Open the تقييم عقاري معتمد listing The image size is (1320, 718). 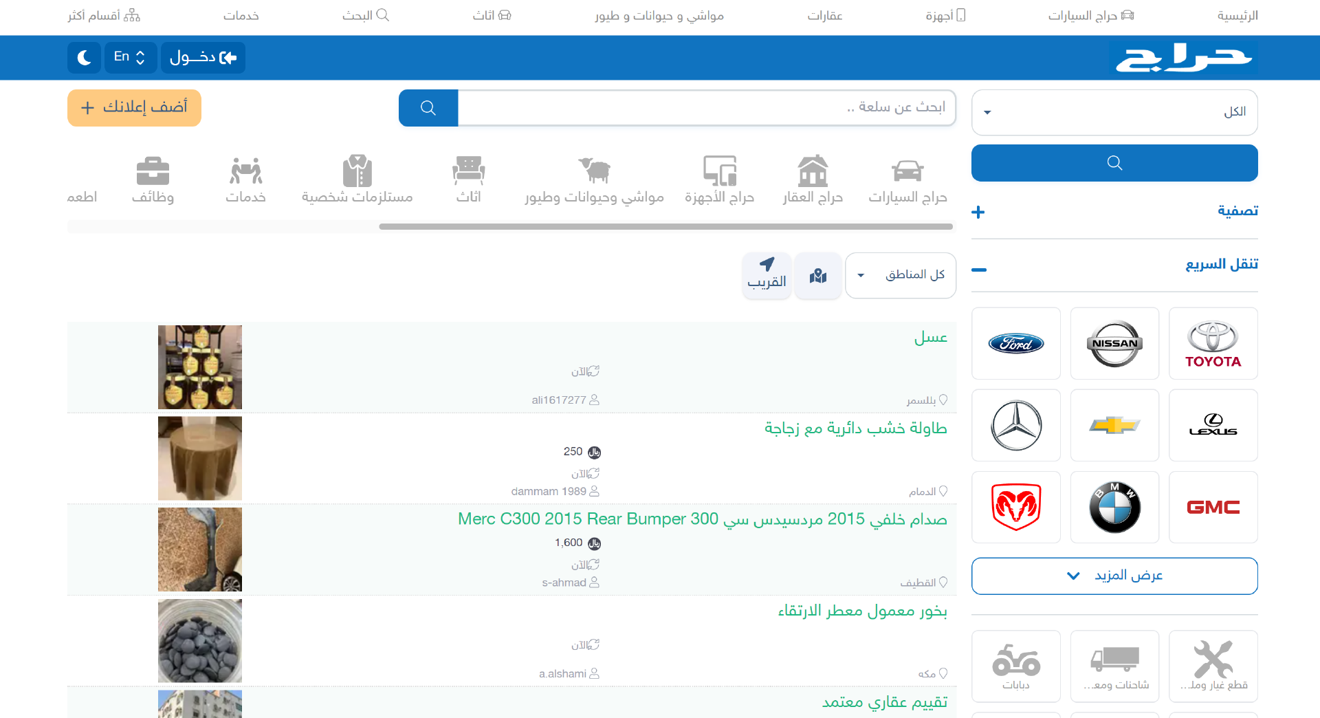click(885, 702)
